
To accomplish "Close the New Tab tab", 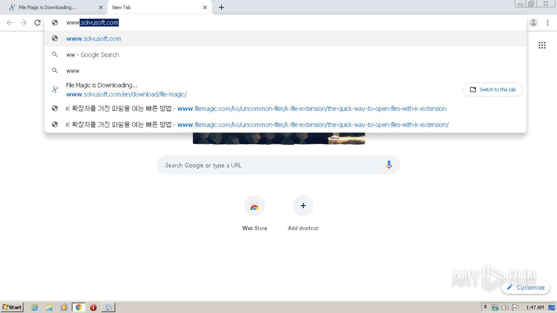I will [x=205, y=7].
